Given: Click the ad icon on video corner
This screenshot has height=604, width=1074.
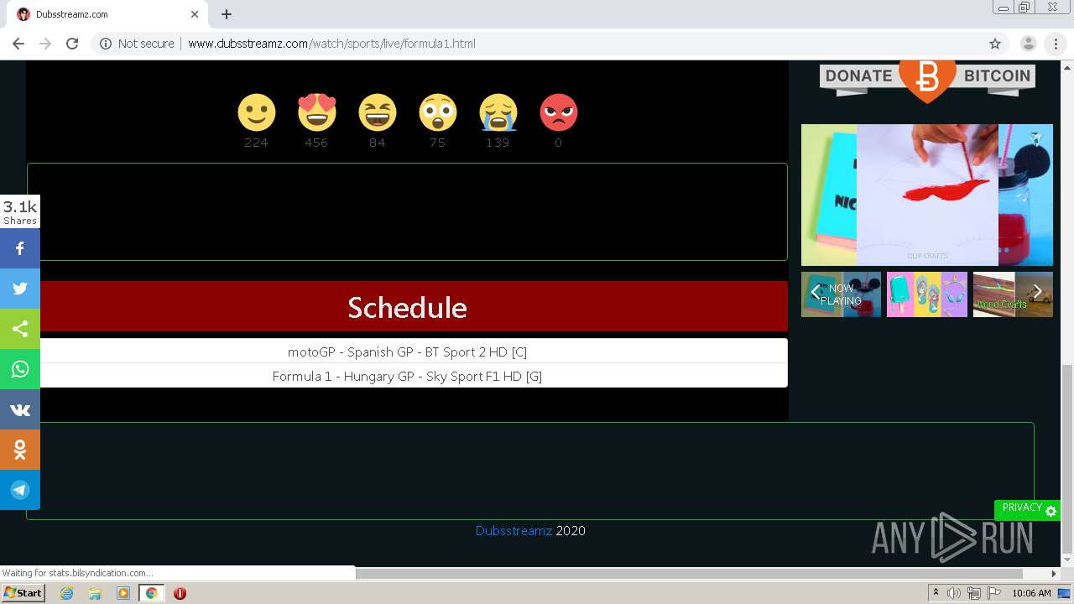Looking at the screenshot, I should coord(1035,138).
